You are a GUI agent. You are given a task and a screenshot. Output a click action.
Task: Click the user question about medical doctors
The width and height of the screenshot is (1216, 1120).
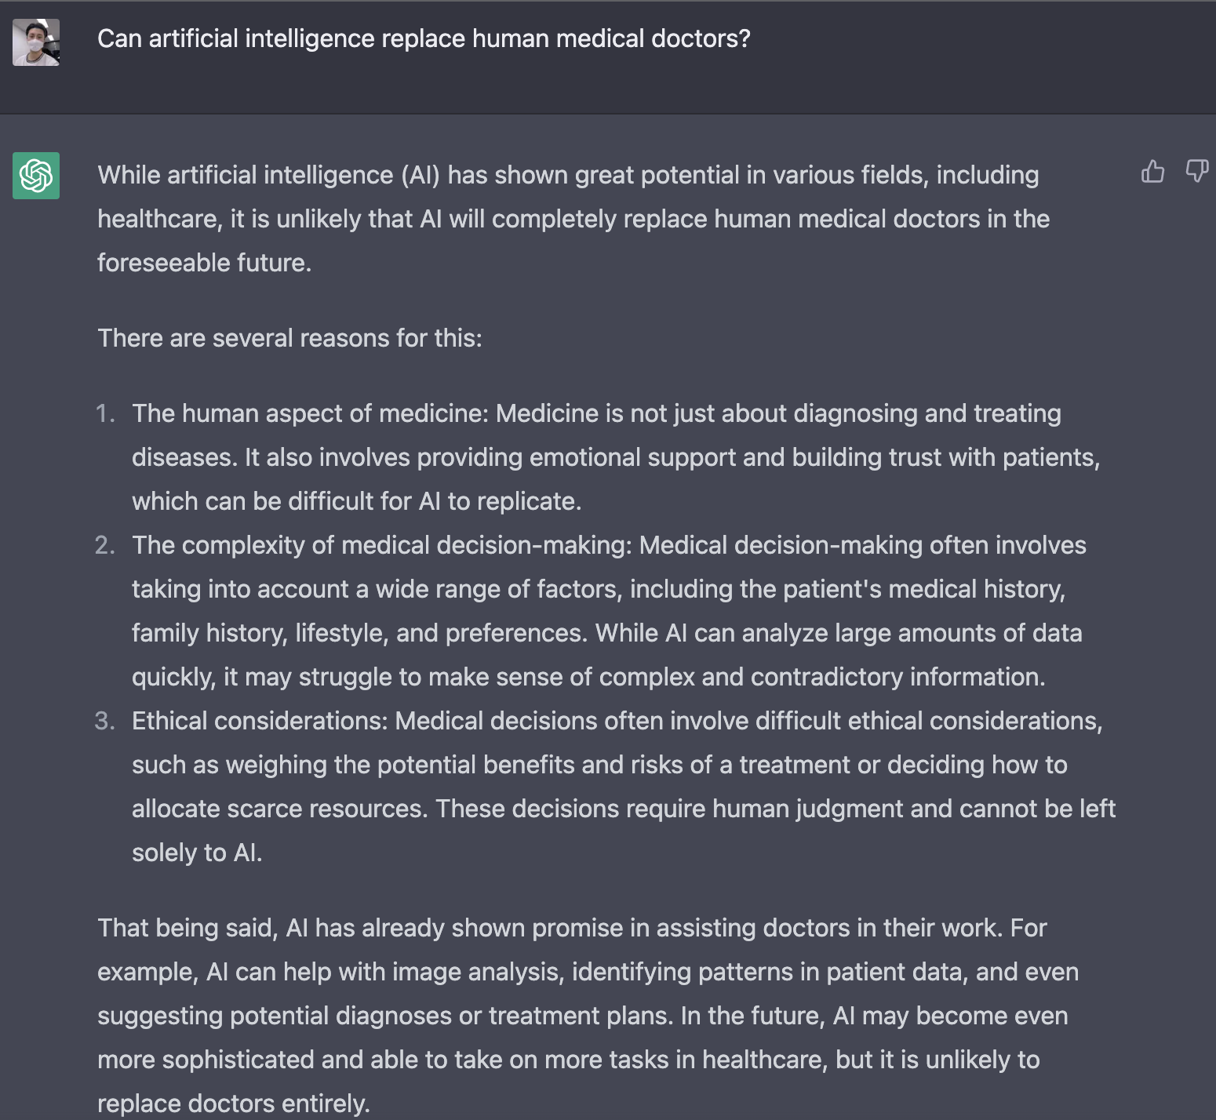pos(424,38)
